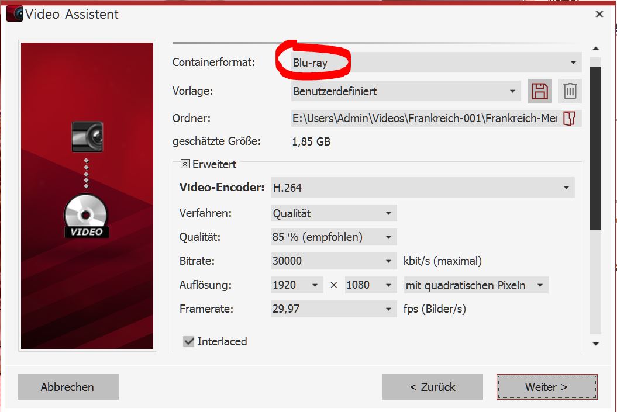Image resolution: width=617 pixels, height=412 pixels.
Task: Click the 'geschätzte Größe:' label
Action: pos(216,141)
